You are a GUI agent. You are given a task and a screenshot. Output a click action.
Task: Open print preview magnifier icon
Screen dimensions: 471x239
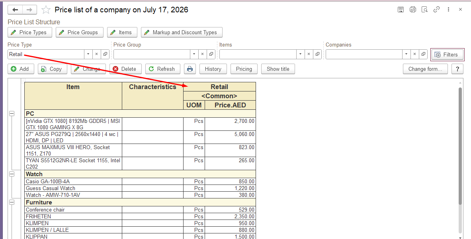coord(424,10)
